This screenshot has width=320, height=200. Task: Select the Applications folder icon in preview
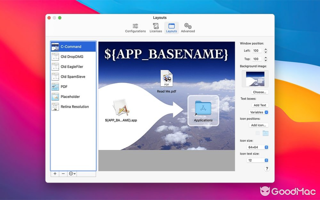tap(203, 108)
